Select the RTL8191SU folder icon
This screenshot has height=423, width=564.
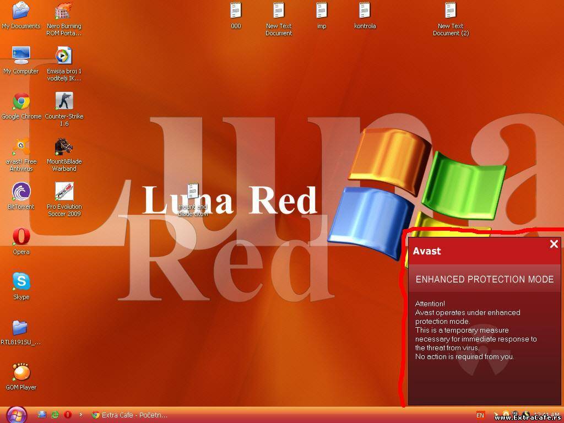point(20,328)
